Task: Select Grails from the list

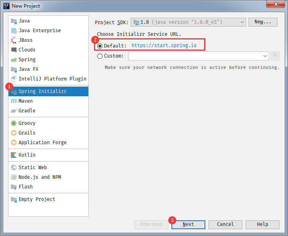Action: [x=27, y=133]
